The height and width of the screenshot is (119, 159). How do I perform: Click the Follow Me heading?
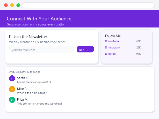coord(113,36)
